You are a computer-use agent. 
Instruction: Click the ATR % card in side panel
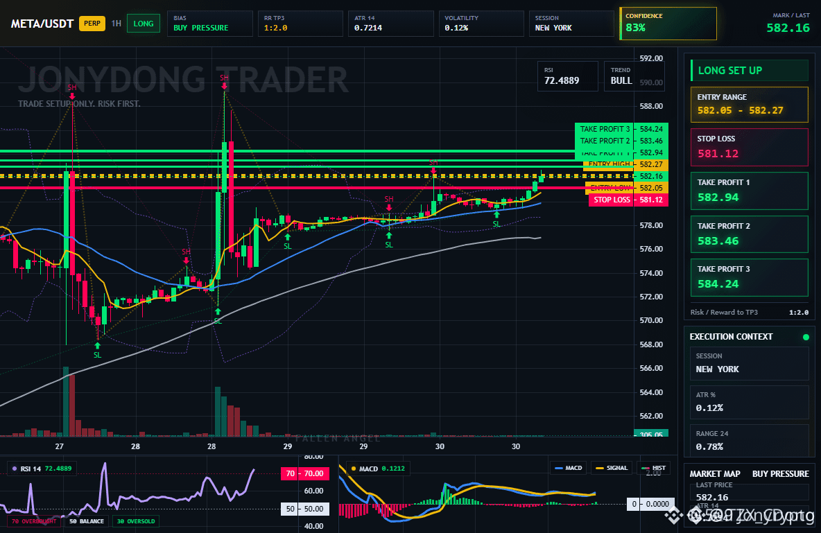[x=750, y=402]
